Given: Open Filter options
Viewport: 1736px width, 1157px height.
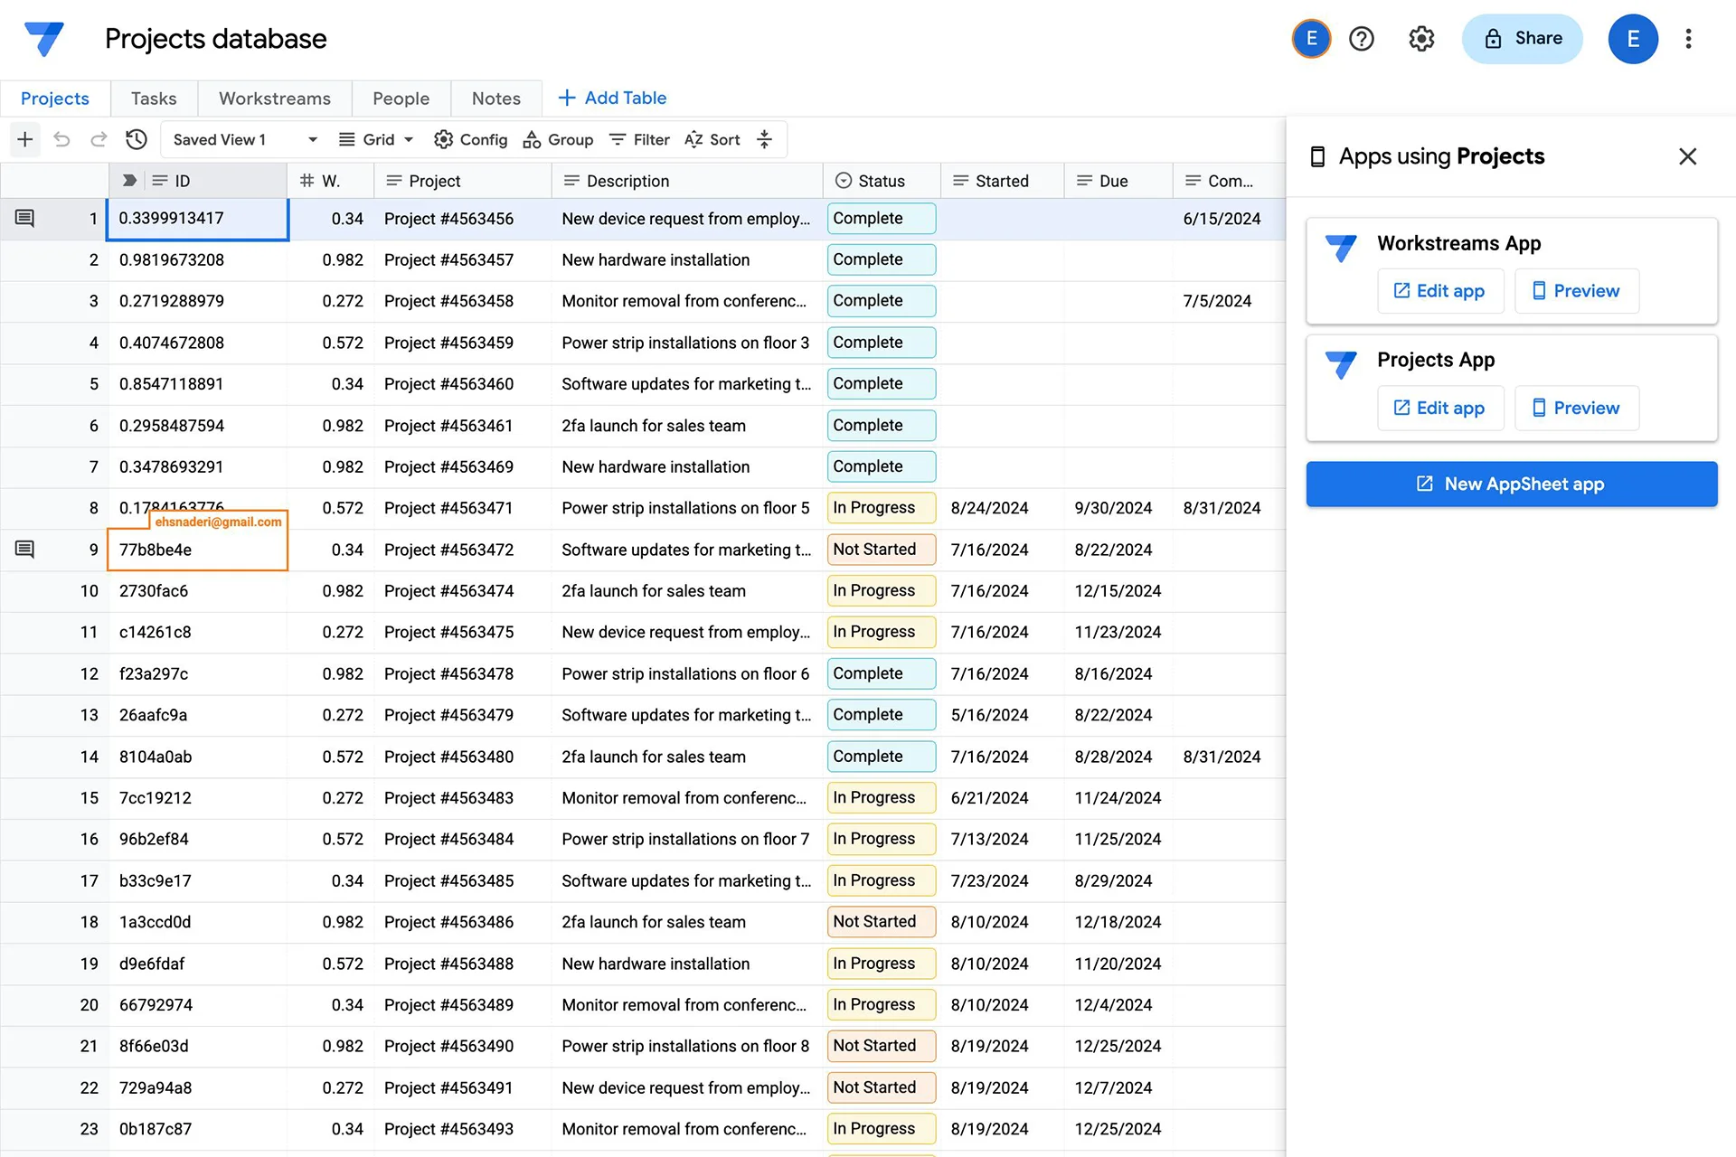Looking at the screenshot, I should [639, 139].
